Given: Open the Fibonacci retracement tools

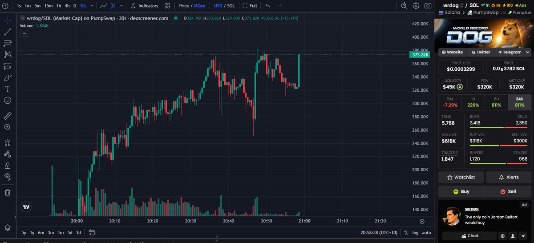Looking at the screenshot, I should pos(8,43).
